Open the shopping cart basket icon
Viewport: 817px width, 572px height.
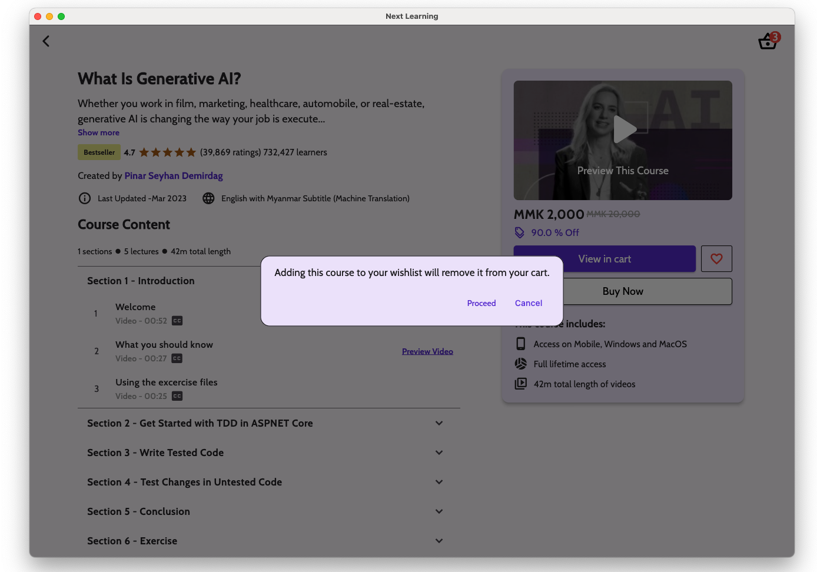768,41
